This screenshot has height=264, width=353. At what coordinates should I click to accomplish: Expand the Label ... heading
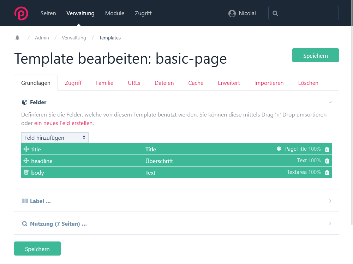pos(40,201)
